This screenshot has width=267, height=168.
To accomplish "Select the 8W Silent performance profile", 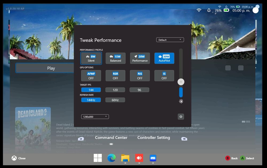I will (x=91, y=58).
